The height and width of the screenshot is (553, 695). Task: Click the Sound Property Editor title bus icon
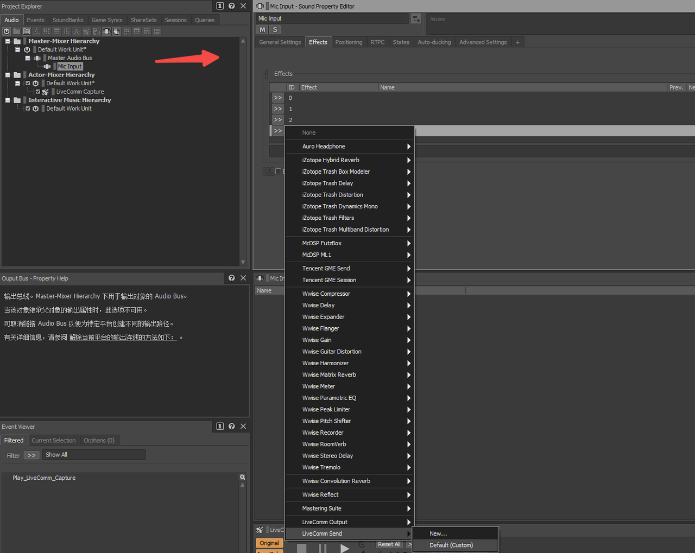pos(260,6)
